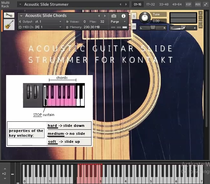The height and width of the screenshot is (184, 210).
Task: Shift keyboard octave up arrow
Action: coord(5,169)
